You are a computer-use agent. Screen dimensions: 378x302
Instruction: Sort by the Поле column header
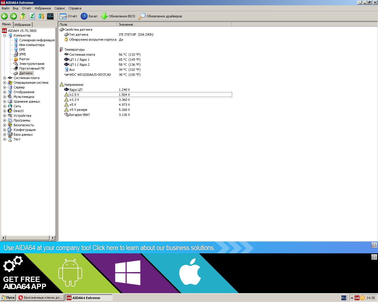pos(88,24)
